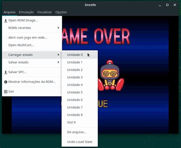Load state from Unidade 0

coord(80,55)
